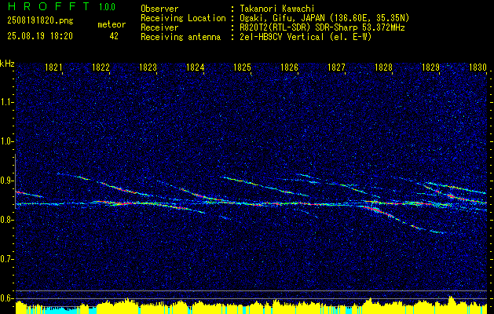Viewport: 494px width, 314px height.
Task: Click the Receiving antenna label
Action: 181,37
